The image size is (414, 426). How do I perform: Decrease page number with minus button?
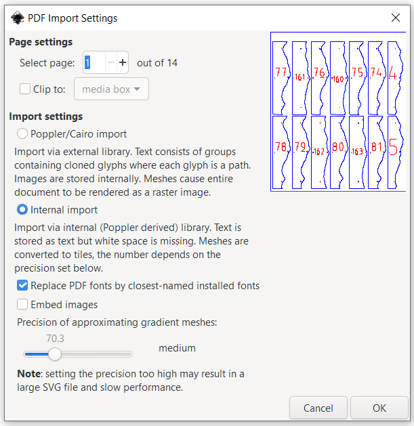pyautogui.click(x=110, y=63)
